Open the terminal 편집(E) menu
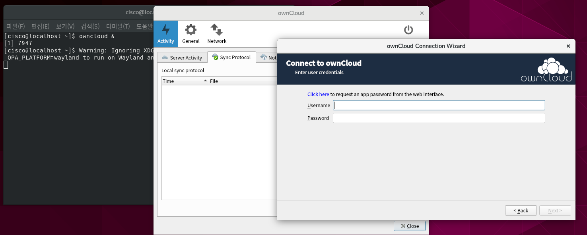This screenshot has width=587, height=235. pyautogui.click(x=41, y=26)
